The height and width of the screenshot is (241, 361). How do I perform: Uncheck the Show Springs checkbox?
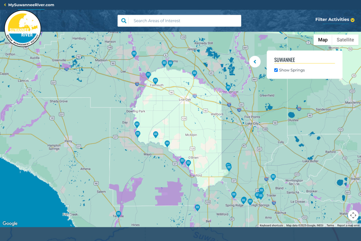276,70
